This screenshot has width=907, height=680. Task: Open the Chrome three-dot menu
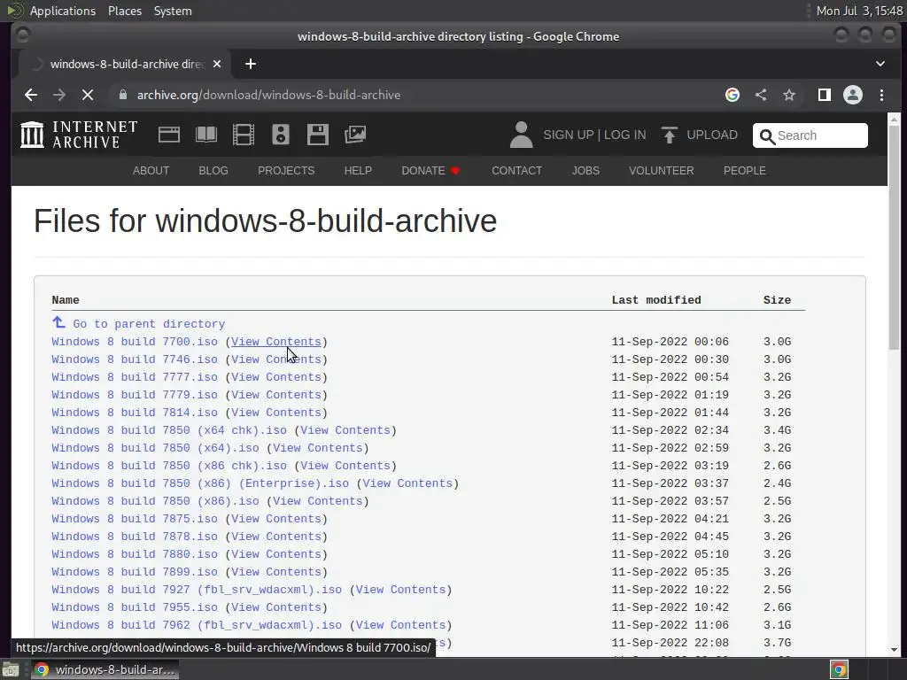(881, 95)
